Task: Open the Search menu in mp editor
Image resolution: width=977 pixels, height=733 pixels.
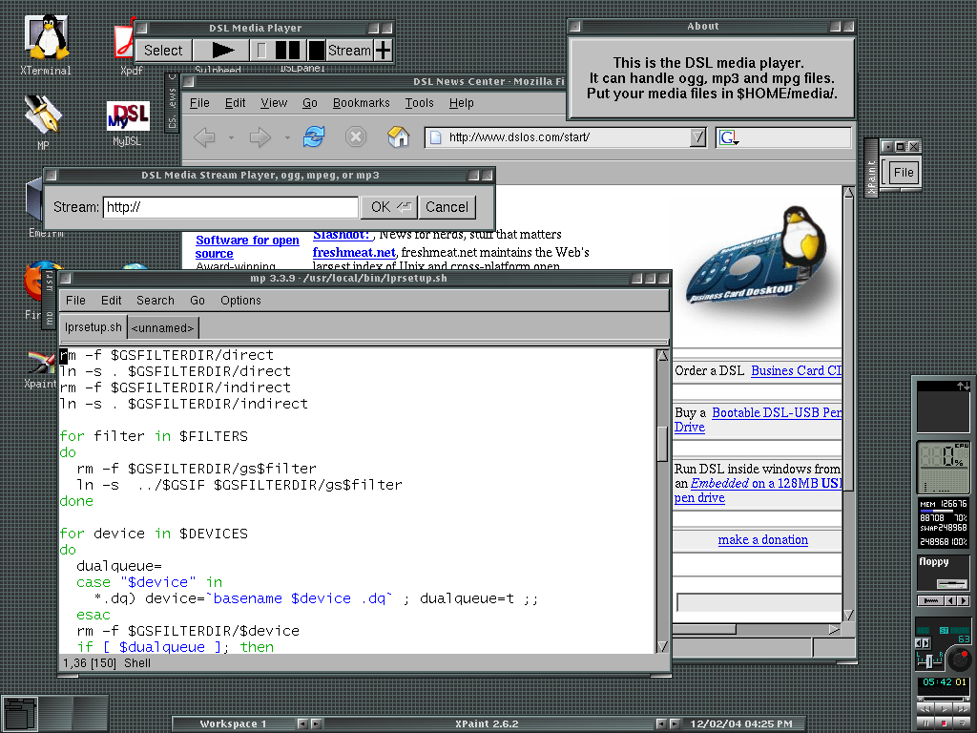Action: point(156,301)
